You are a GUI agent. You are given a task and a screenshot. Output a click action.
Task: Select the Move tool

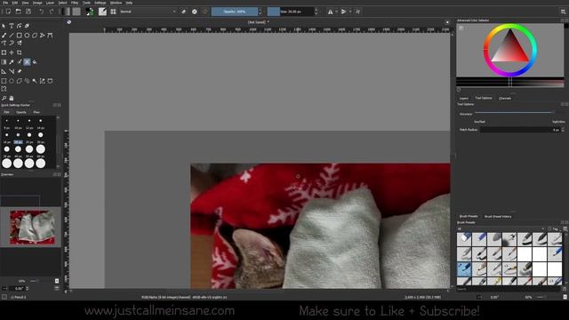coord(12,52)
